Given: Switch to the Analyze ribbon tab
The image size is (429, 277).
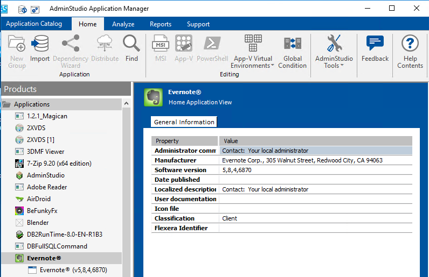Looking at the screenshot, I should pyautogui.click(x=123, y=24).
